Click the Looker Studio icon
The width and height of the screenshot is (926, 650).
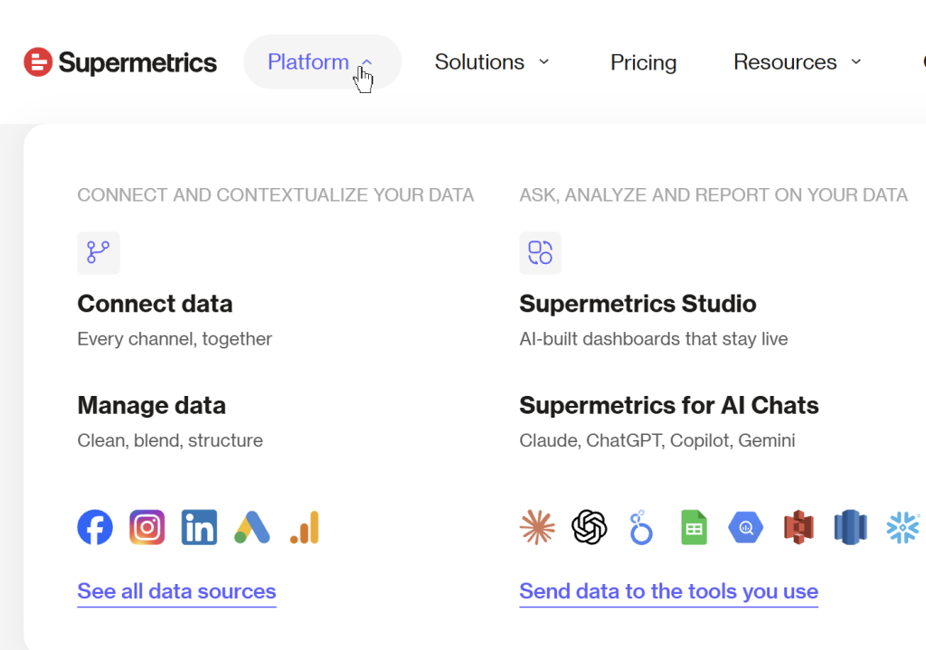tap(641, 527)
